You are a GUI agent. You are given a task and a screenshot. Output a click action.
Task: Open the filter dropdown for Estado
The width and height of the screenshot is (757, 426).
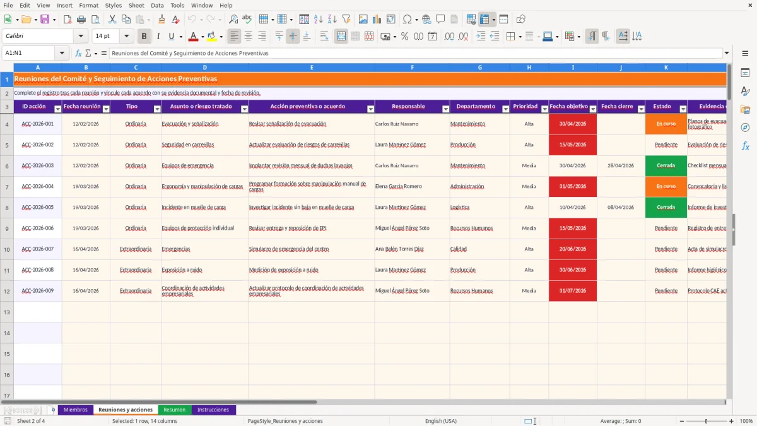point(683,109)
